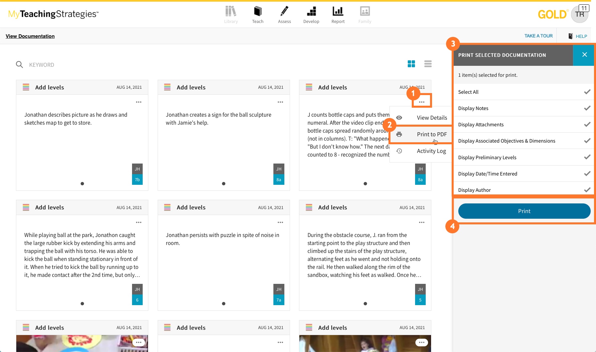This screenshot has width=596, height=352.
Task: Open more options on the obstacle course card
Action: (x=422, y=222)
